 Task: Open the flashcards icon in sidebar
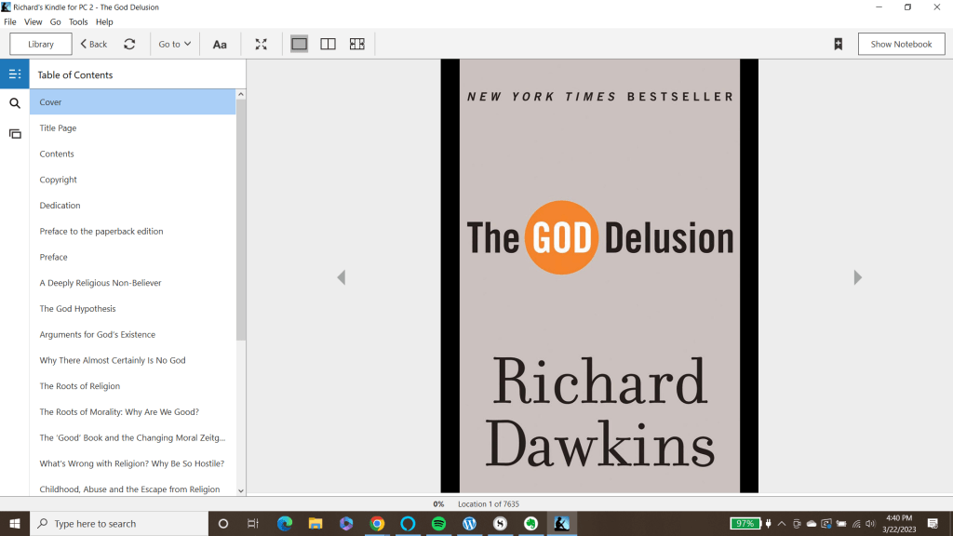15,133
